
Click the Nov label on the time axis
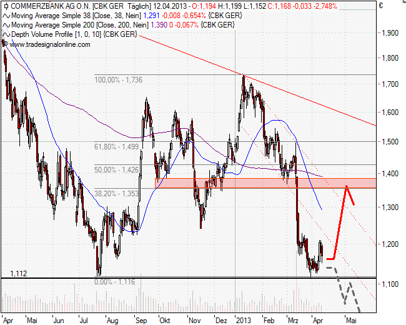(x=194, y=321)
